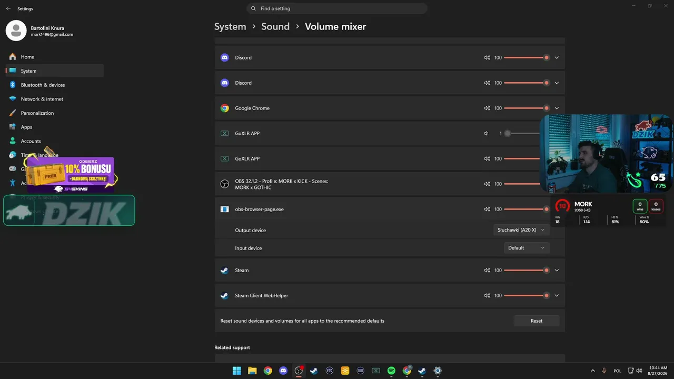Click the search magnifier icon

pyautogui.click(x=253, y=8)
